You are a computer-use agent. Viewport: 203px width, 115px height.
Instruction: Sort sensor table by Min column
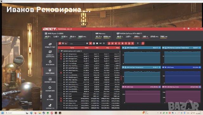[x=97, y=48]
